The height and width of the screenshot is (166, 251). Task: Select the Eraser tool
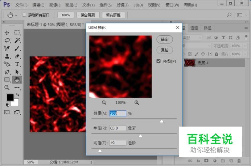tap(17, 56)
